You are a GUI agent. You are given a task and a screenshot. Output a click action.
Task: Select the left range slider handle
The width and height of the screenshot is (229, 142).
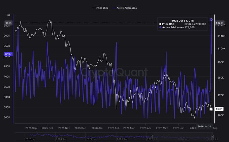tap(152, 137)
